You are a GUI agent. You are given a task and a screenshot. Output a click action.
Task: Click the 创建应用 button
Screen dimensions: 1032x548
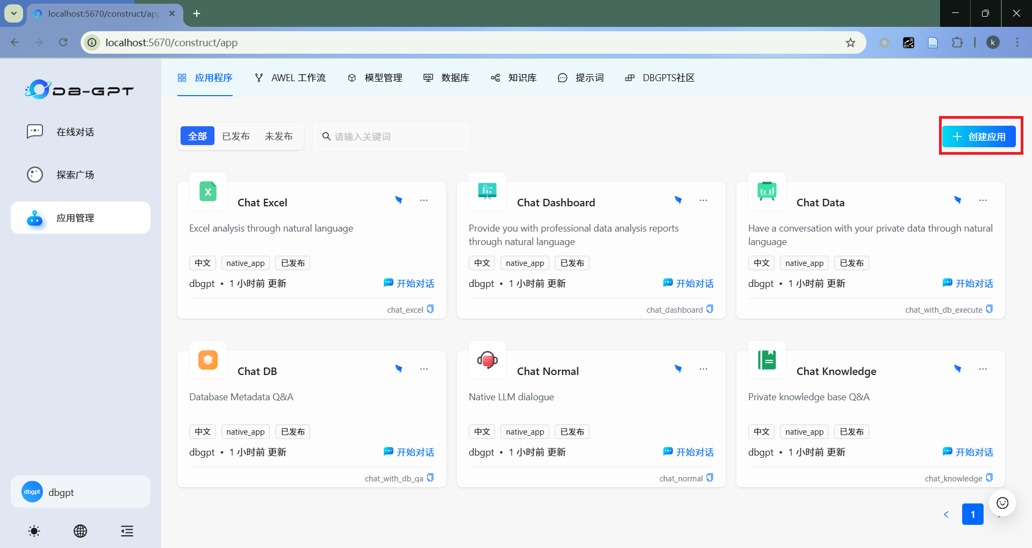pos(979,136)
